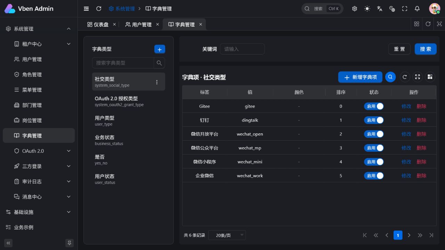Toggle 微信公众平台 status switch
Screen dimensions: 445x250
[374, 148]
